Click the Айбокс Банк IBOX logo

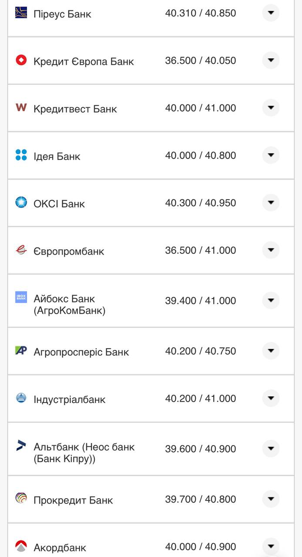click(21, 297)
